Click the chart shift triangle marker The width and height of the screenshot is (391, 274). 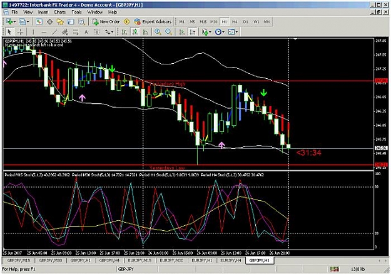click(295, 39)
